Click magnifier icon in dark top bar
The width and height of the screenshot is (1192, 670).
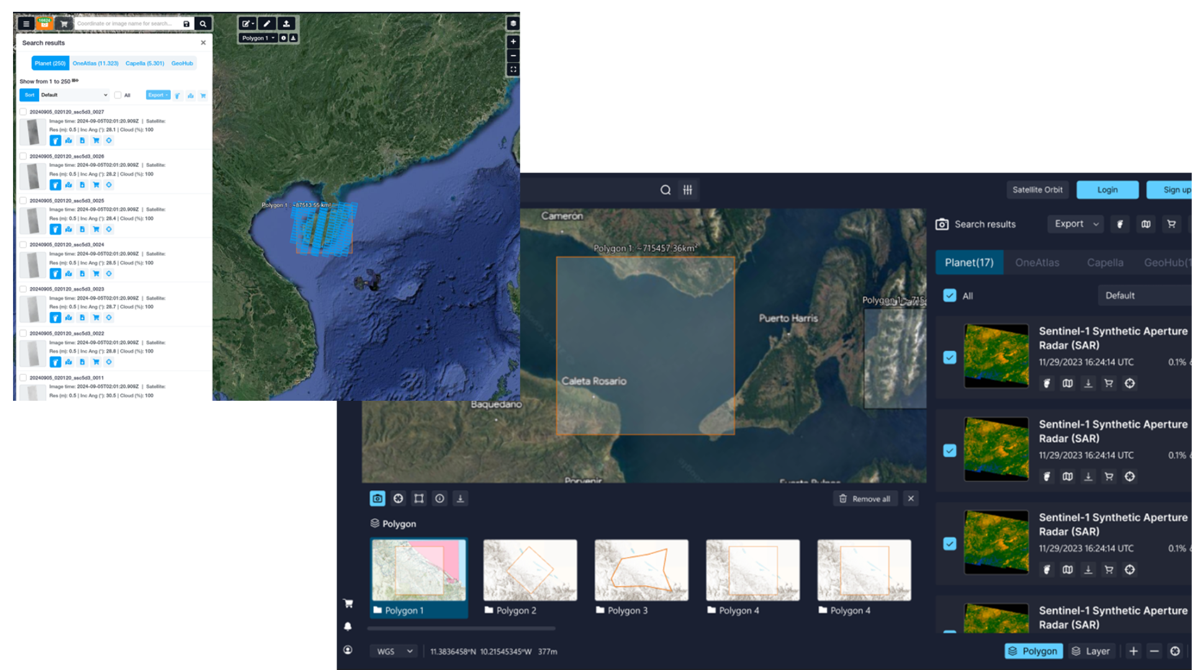(666, 190)
